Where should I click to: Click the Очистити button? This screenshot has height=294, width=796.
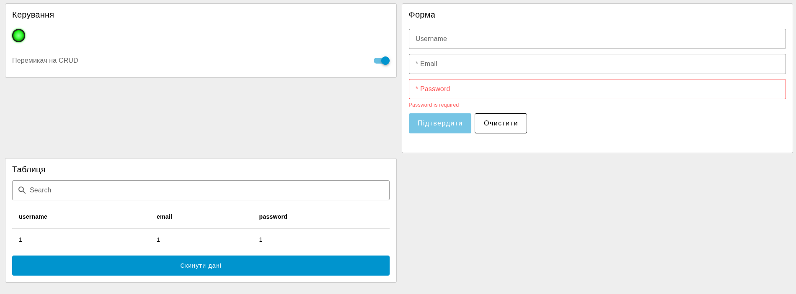coord(501,123)
